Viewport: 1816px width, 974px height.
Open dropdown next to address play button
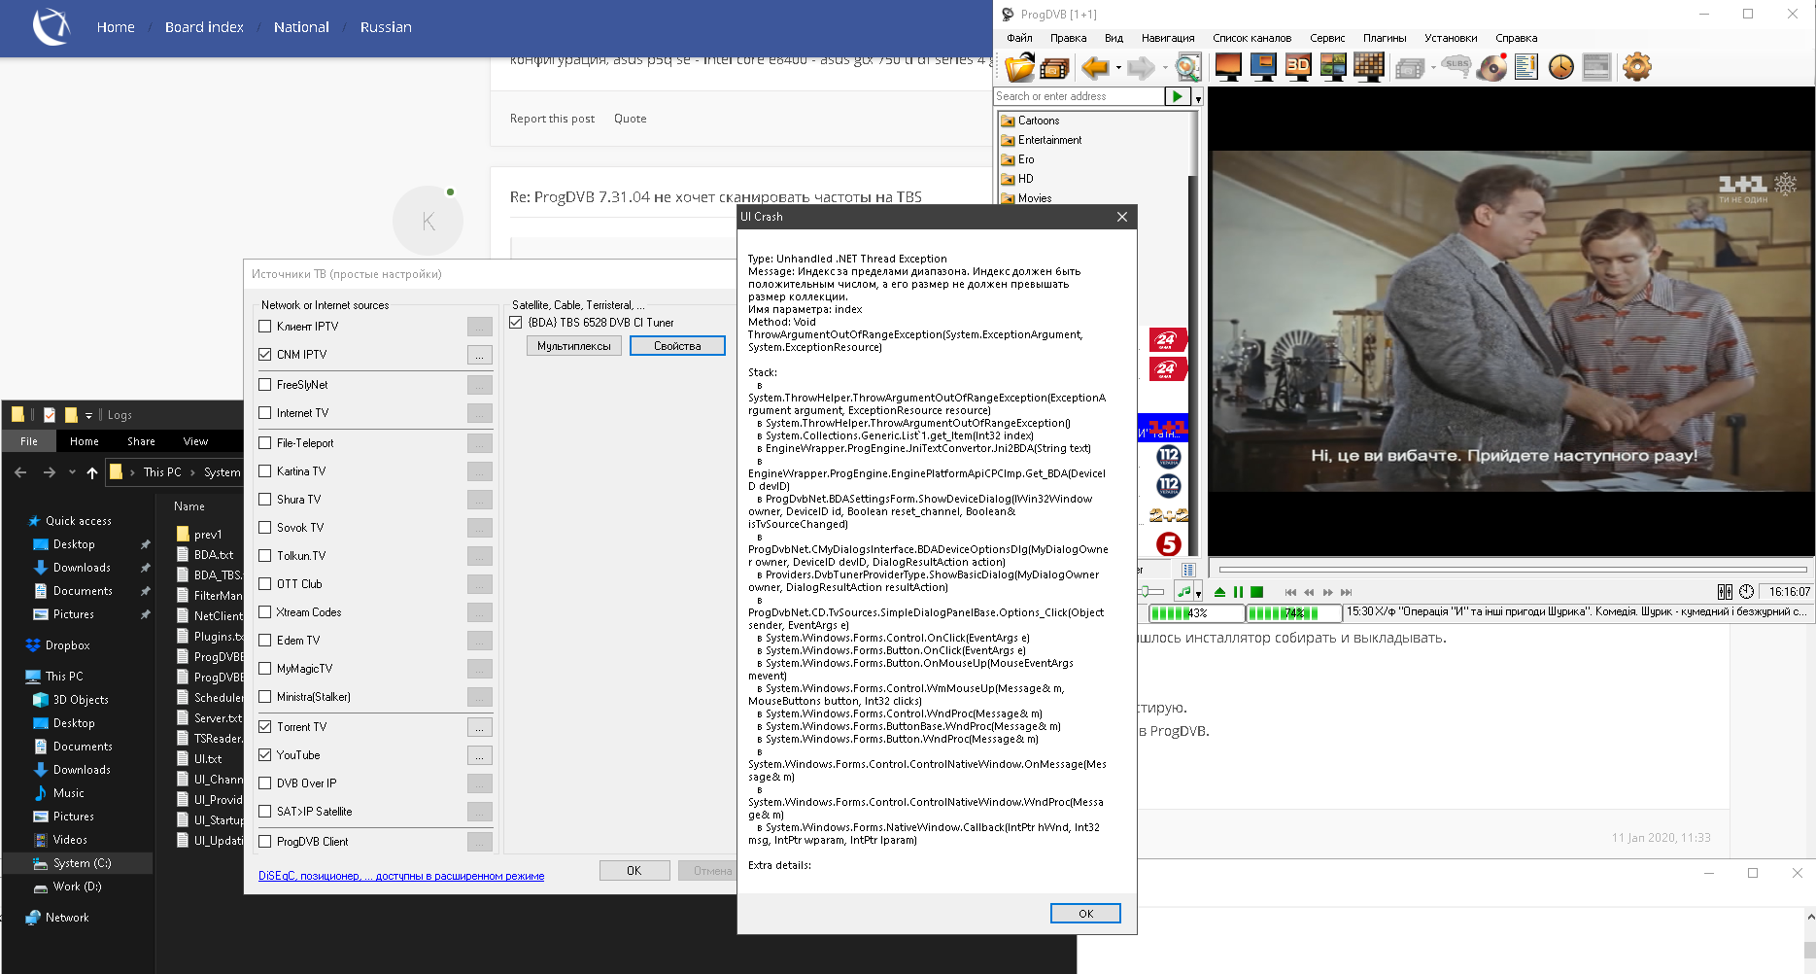click(1198, 98)
